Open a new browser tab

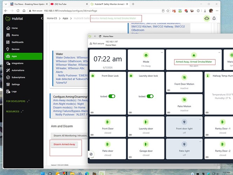(133, 4)
